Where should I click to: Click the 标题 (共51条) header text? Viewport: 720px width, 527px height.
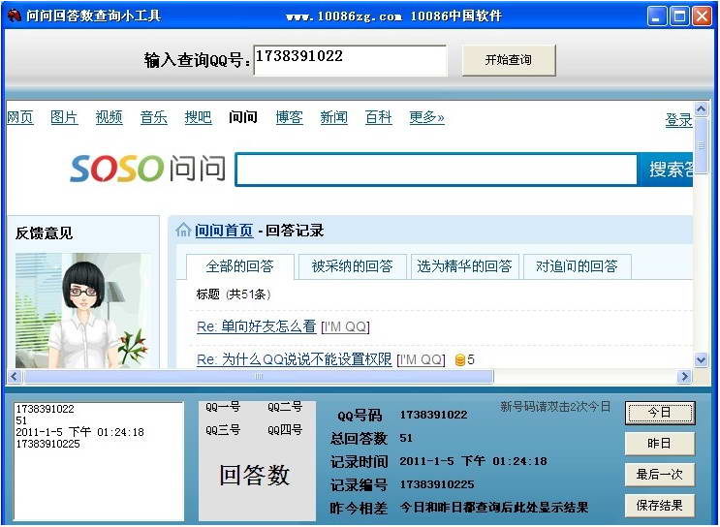click(234, 294)
